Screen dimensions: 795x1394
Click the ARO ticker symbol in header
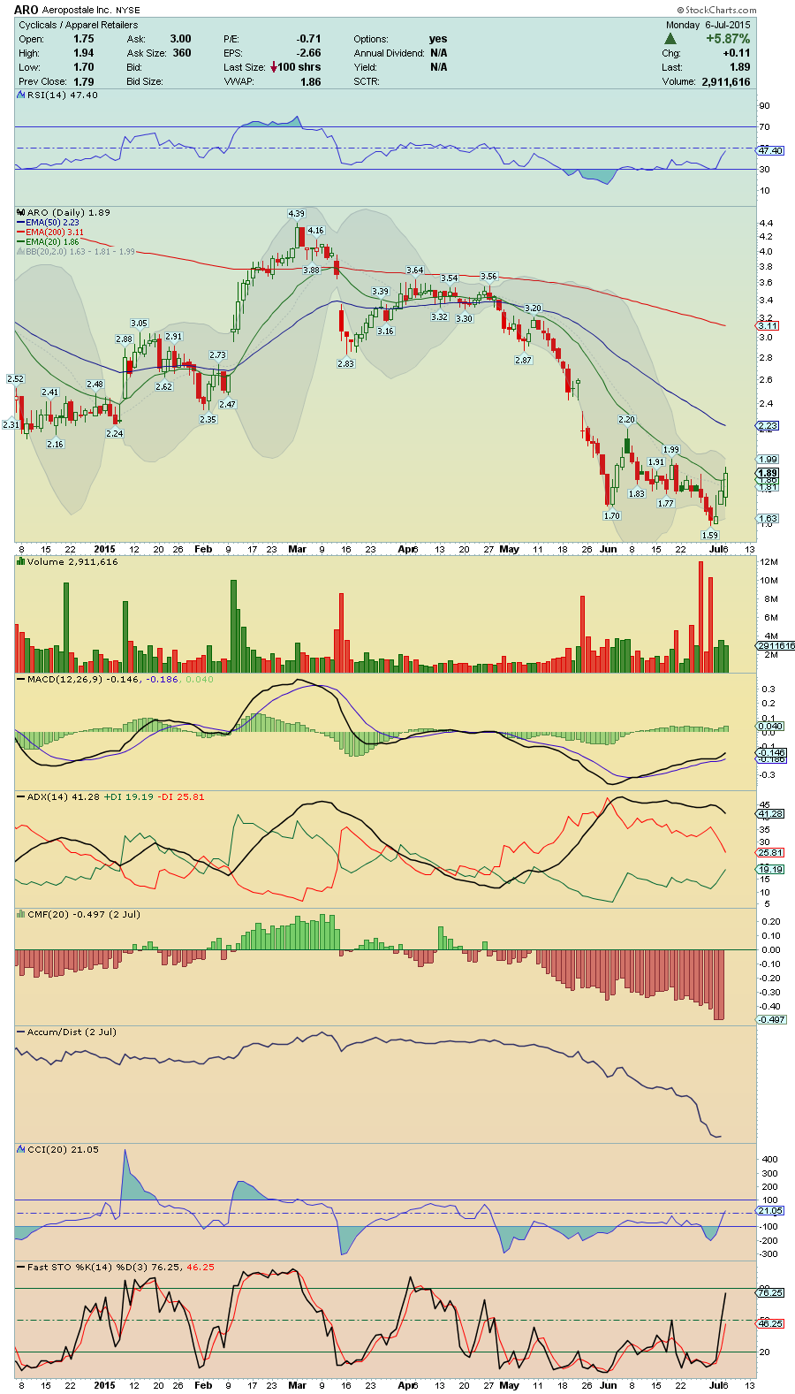pyautogui.click(x=26, y=10)
